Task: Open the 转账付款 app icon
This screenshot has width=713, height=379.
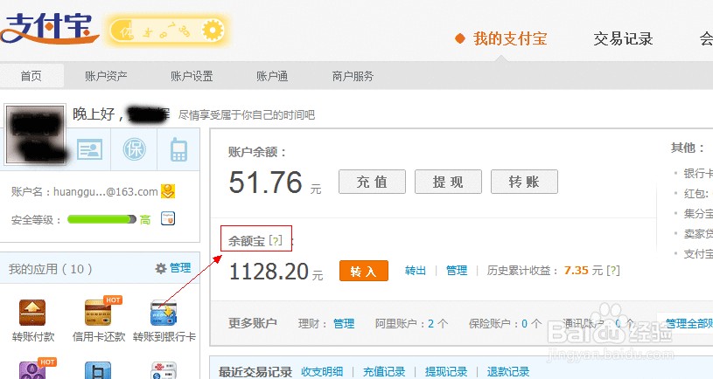Action: coord(32,313)
